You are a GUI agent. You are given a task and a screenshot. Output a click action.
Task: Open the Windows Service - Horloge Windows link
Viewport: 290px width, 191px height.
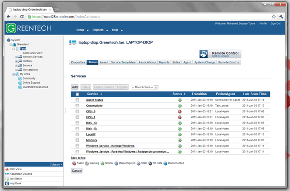[110, 146]
